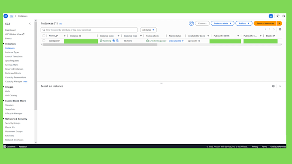292x164 pixels.
Task: Click Feedback in the footer
Action: pyautogui.click(x=23, y=146)
